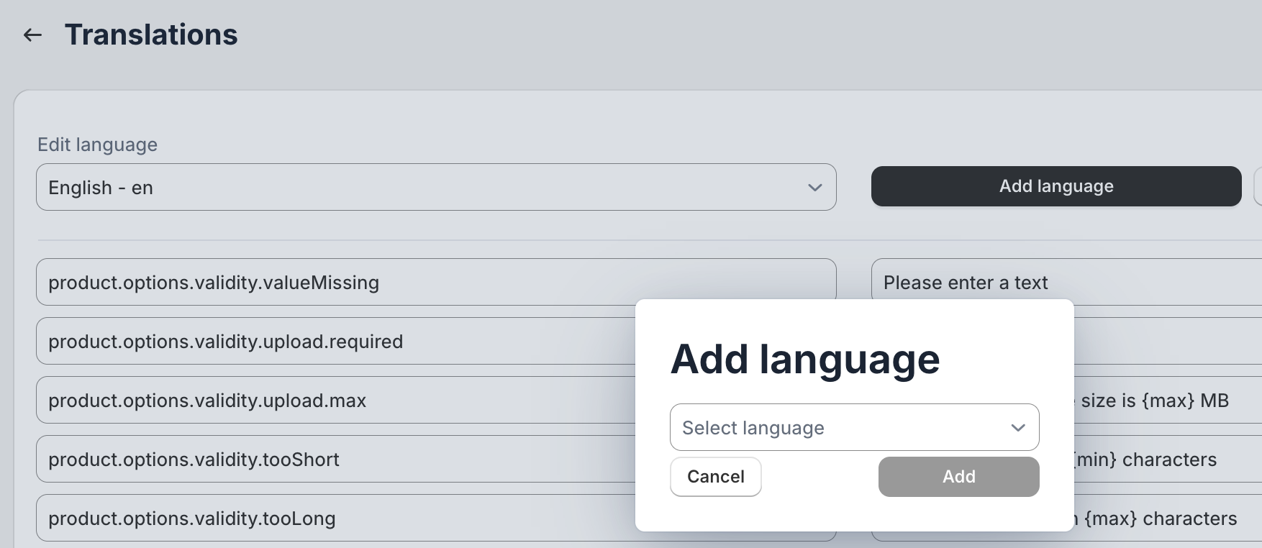Screen dimensions: 1262x548
Task: Click the "{max} characters" translation field
Action: point(1166,519)
